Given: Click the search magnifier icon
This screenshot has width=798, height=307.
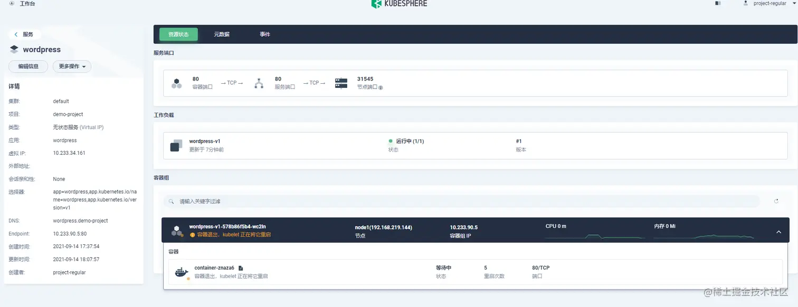Looking at the screenshot, I should click(172, 201).
